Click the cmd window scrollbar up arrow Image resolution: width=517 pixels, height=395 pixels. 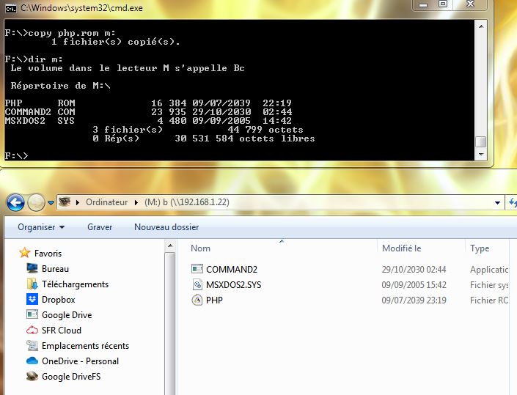click(481, 26)
